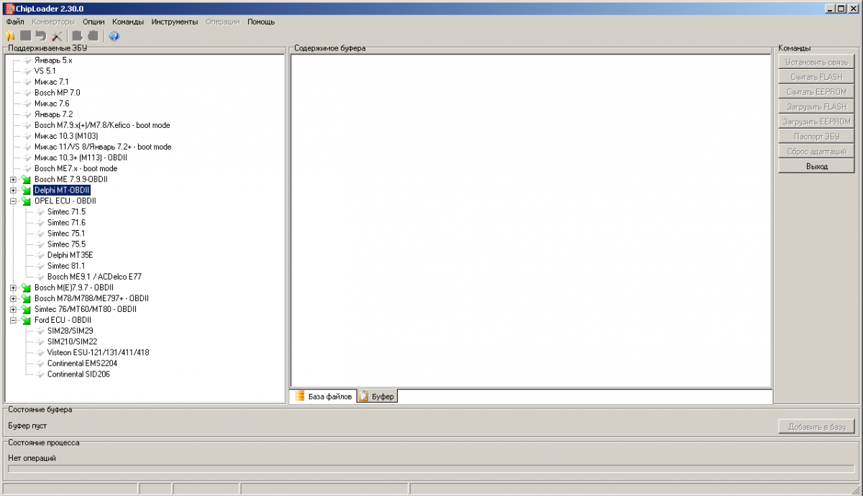
Task: Select the Микас 10.3 (M103) entry
Action: pos(66,136)
